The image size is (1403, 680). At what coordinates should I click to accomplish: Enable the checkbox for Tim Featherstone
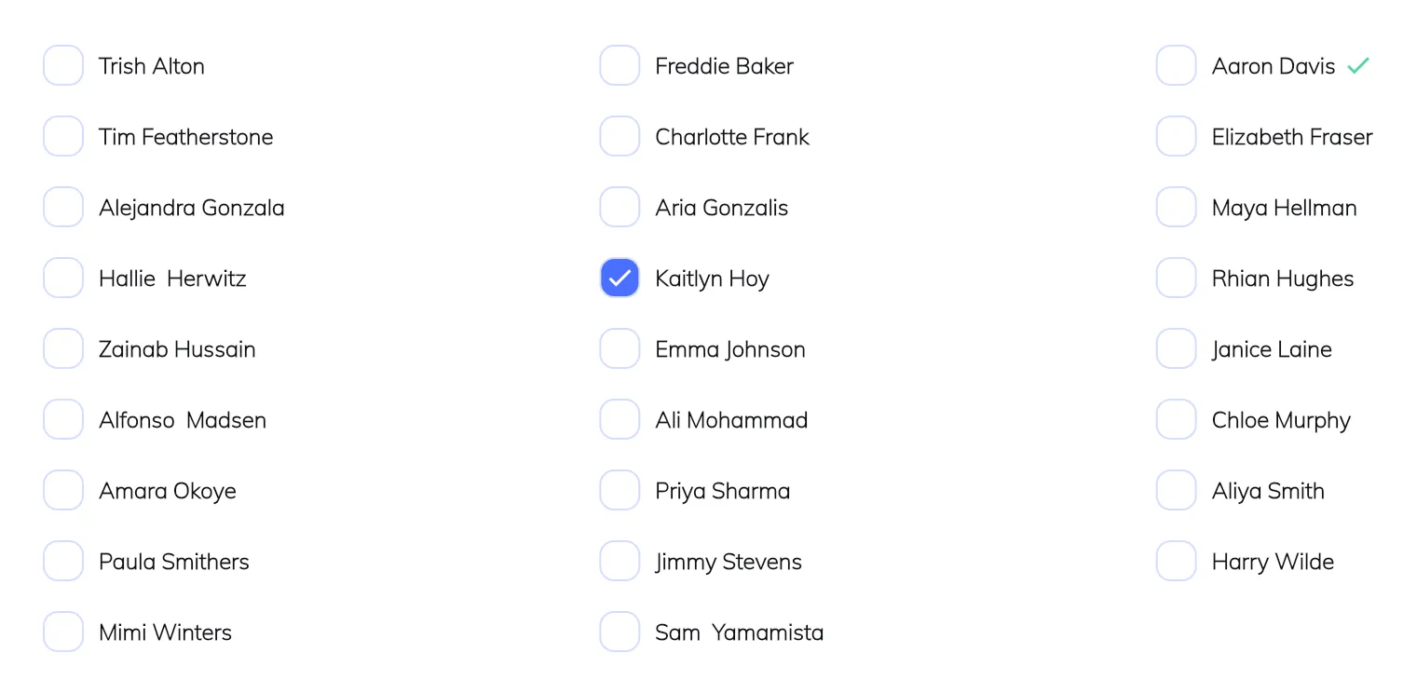click(x=63, y=137)
